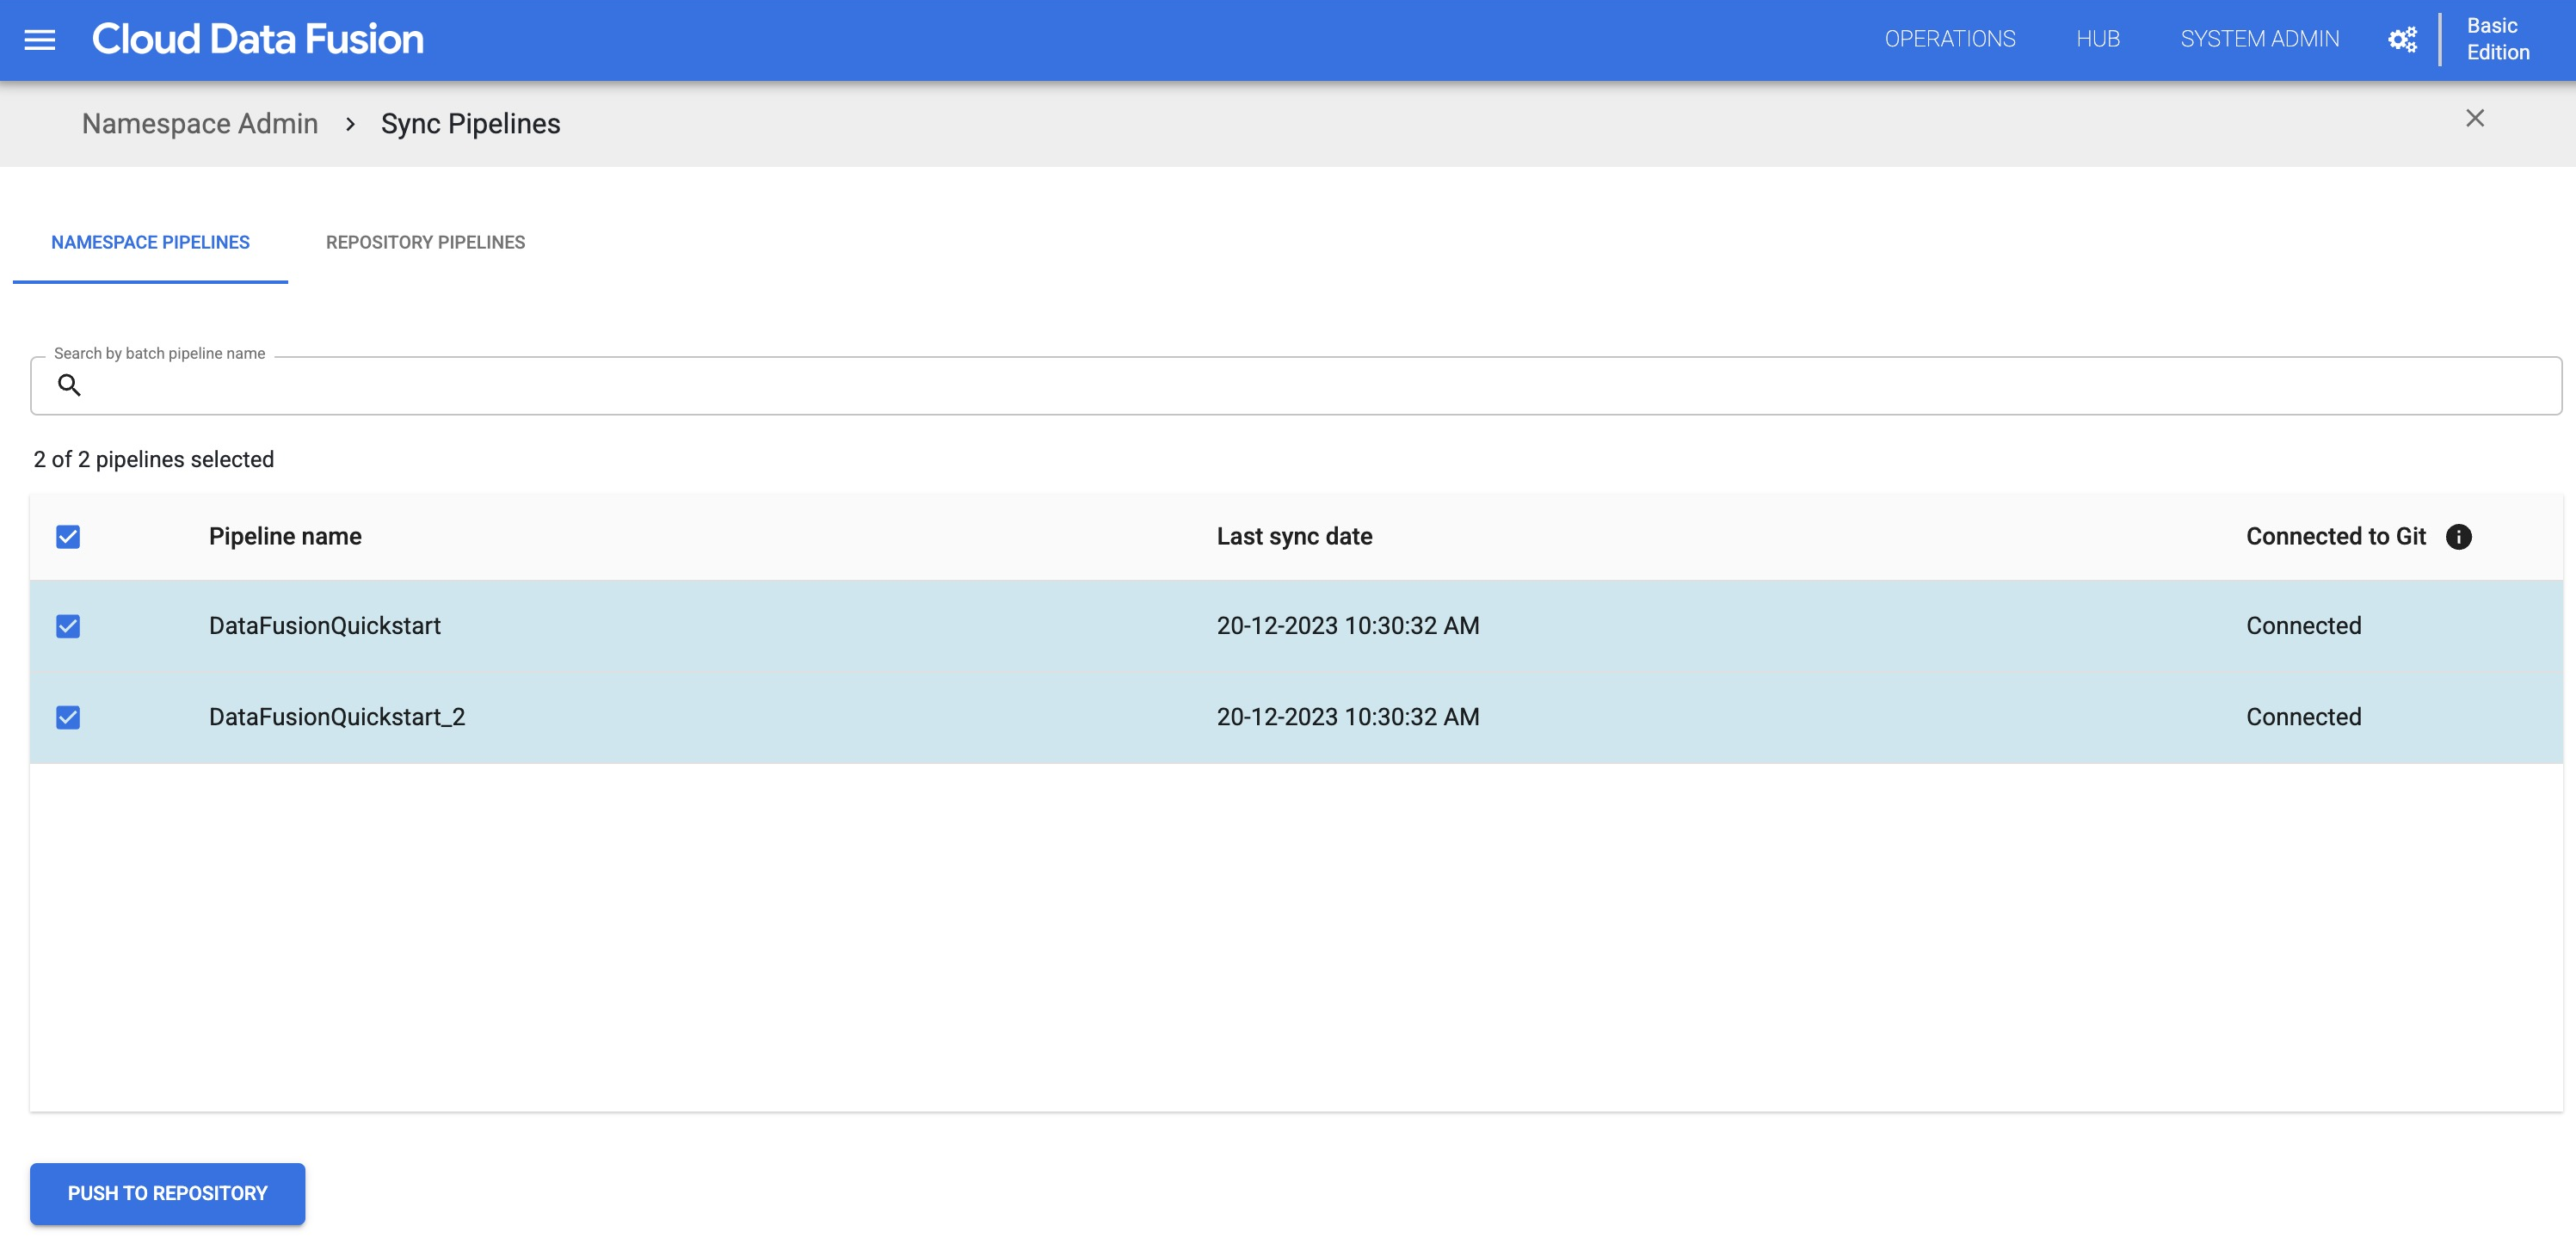The height and width of the screenshot is (1250, 2576).
Task: Uncheck the DataFusionQuickstart pipeline checkbox
Action: (x=67, y=625)
